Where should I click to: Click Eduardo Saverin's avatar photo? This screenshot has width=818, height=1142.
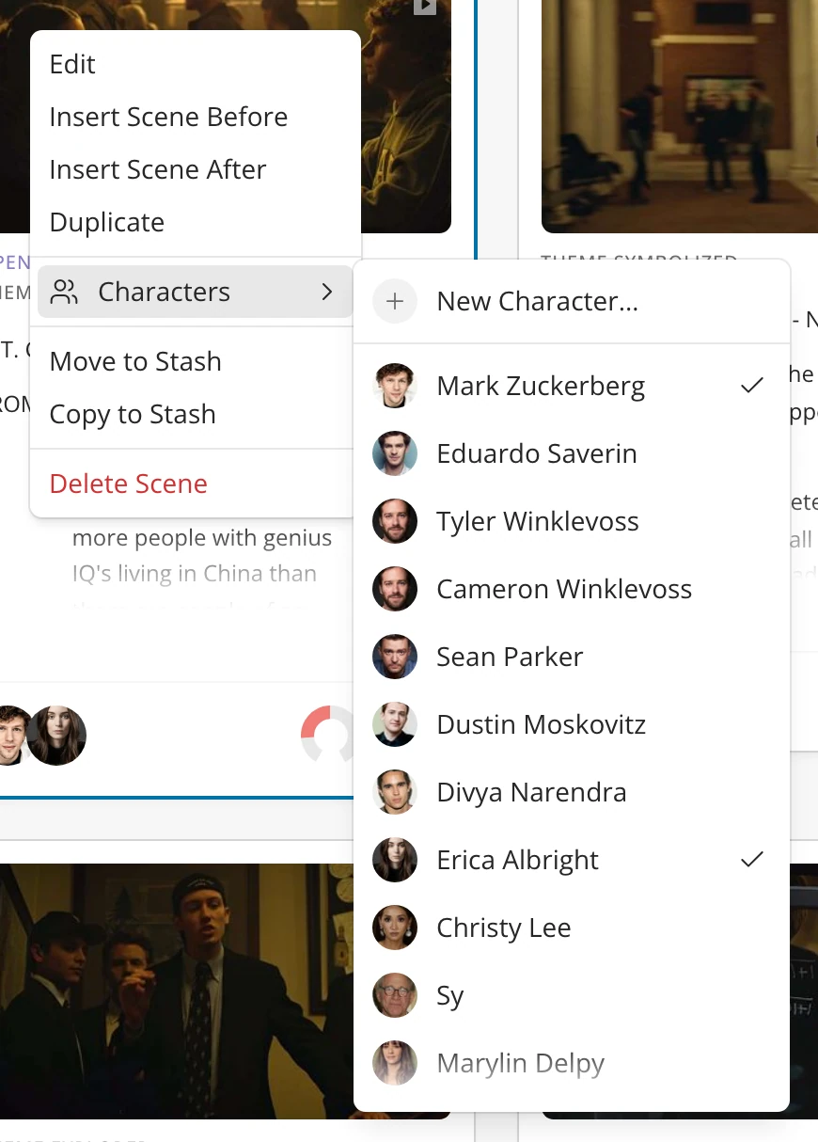[395, 453]
